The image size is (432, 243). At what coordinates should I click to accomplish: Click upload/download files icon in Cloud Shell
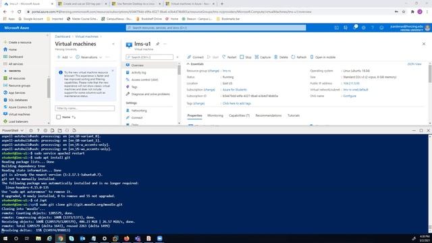[53, 130]
